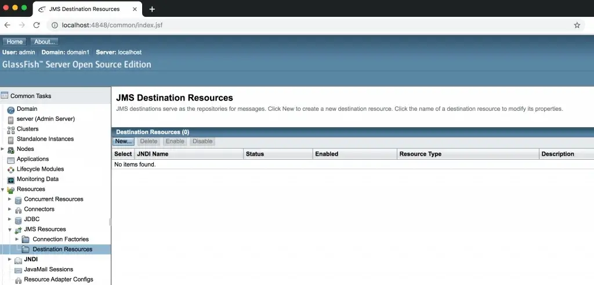
Task: Select Destination Resources in the tree
Action: (63, 250)
